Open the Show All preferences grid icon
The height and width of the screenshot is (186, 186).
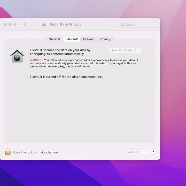click(x=44, y=24)
